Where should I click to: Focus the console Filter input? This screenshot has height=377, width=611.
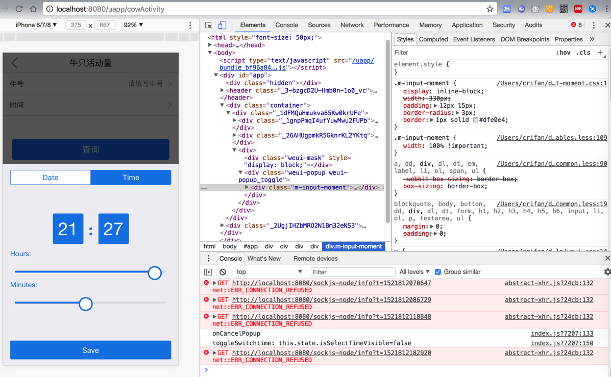[353, 272]
